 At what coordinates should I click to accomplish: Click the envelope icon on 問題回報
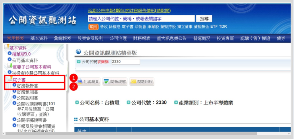(133, 81)
